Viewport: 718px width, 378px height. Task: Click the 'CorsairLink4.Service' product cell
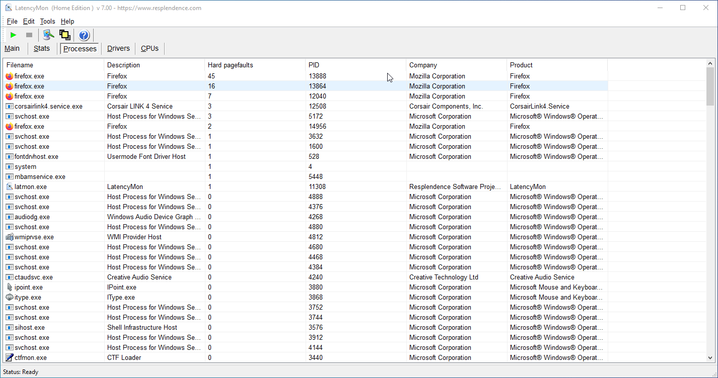coord(540,107)
